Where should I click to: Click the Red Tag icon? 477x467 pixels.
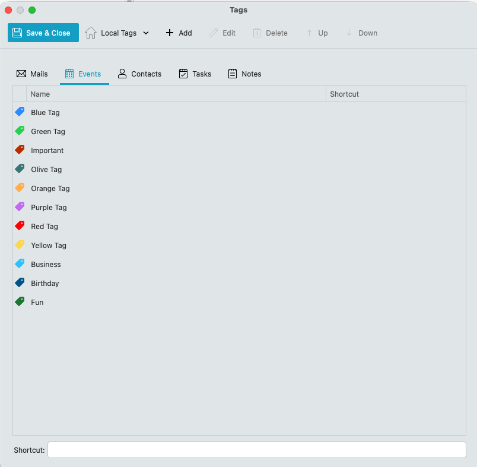click(20, 226)
